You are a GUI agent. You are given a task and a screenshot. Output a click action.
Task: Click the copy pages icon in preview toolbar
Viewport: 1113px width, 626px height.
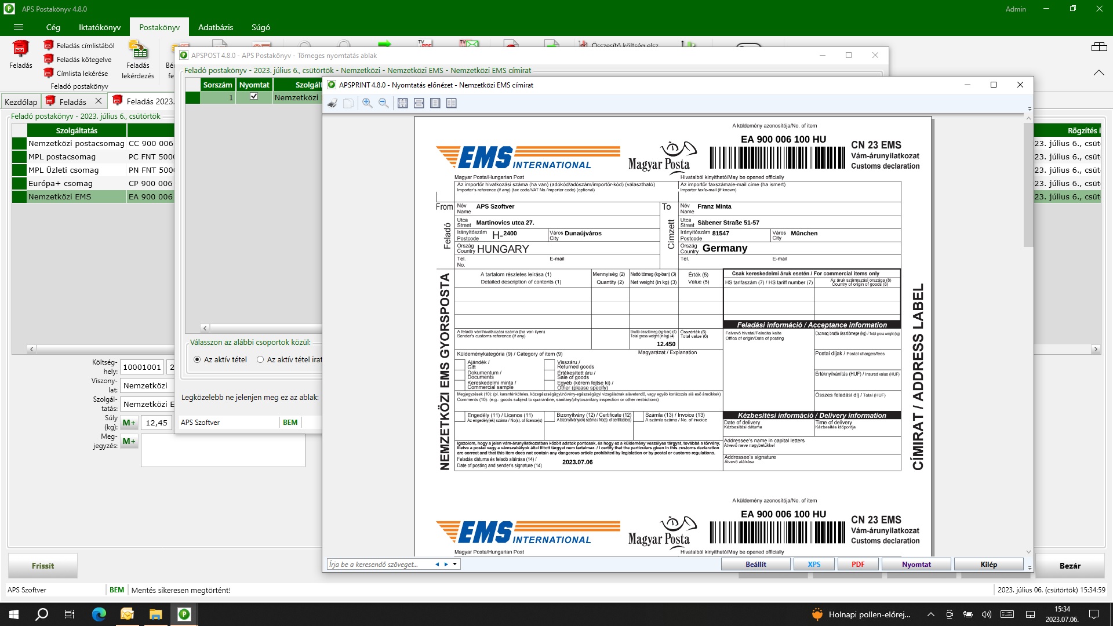click(348, 103)
